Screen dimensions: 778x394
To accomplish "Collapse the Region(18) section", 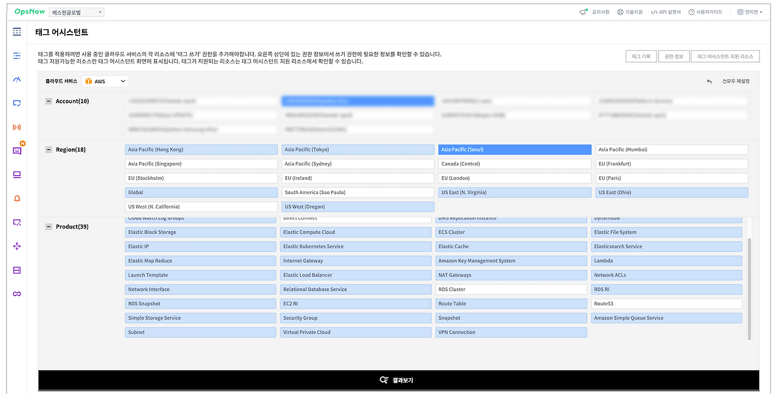I will tap(49, 150).
